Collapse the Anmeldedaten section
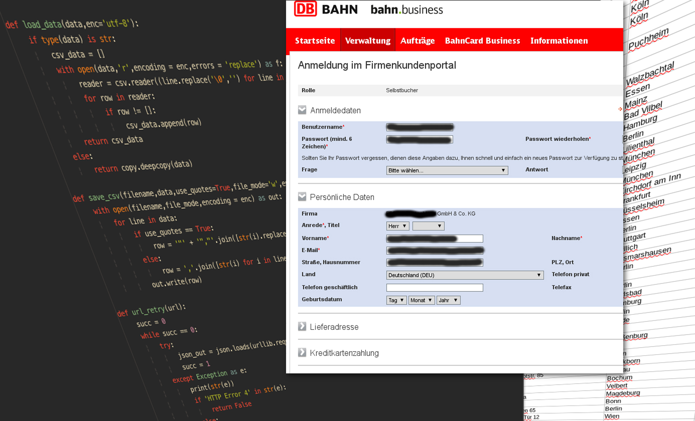Screen dimensions: 695x421 point(302,110)
